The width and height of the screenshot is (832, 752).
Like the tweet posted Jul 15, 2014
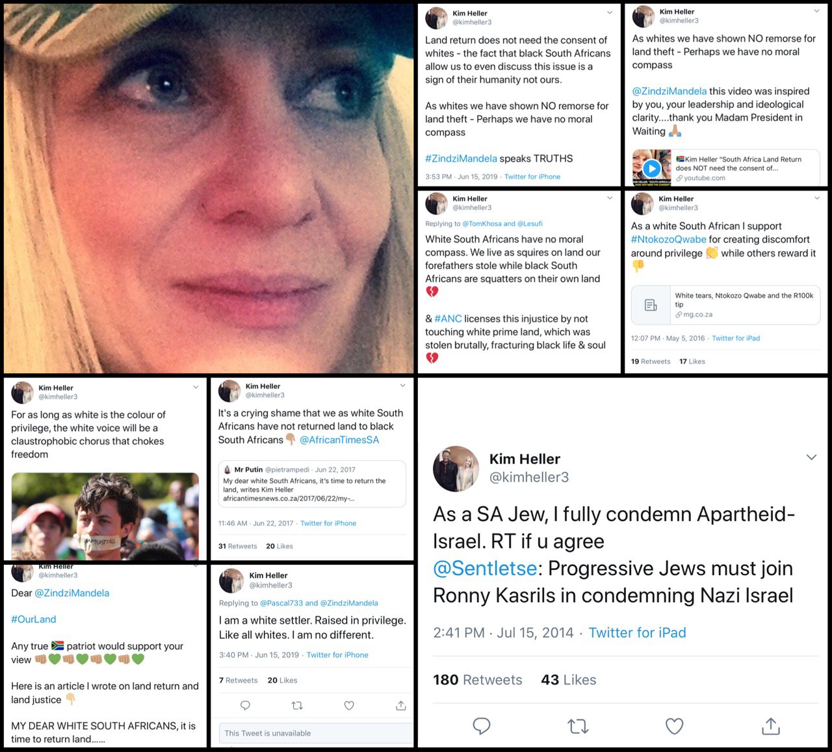click(x=674, y=726)
